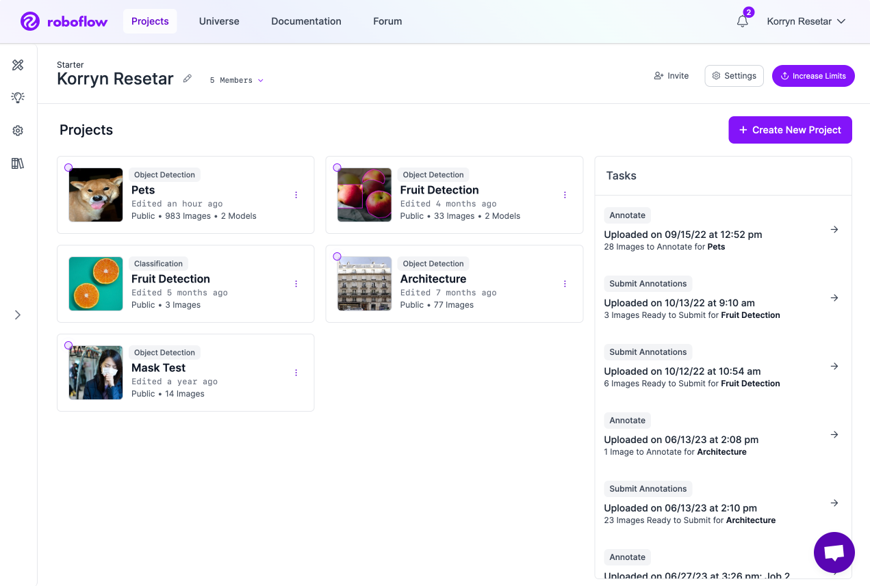Viewport: 870px width, 586px height.
Task: Open the 1 Image Architecture task arrow
Action: [x=834, y=435]
